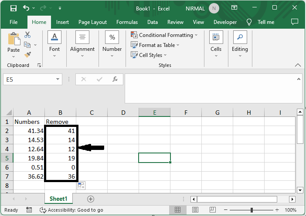Click the macro recording icon in status bar
The height and width of the screenshot is (216, 306).
pos(29,210)
